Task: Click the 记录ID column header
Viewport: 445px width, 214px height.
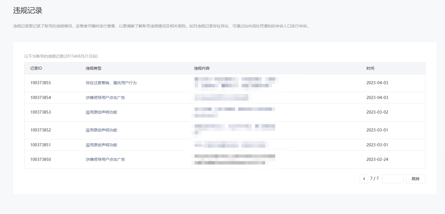Action: 36,68
